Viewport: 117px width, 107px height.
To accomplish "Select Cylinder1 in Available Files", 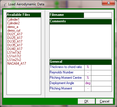I will tap(13, 19).
